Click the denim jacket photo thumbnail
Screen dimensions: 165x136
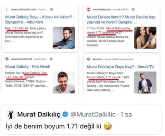[64, 38]
